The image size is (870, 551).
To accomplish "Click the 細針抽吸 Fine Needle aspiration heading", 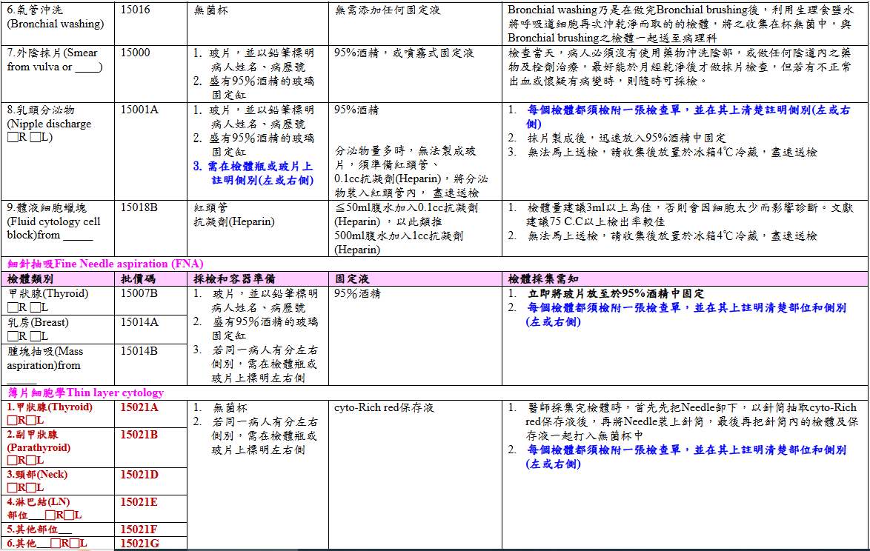I will tap(105, 264).
